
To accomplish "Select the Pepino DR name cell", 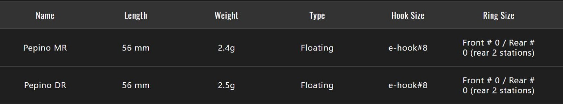I will coord(45,85).
